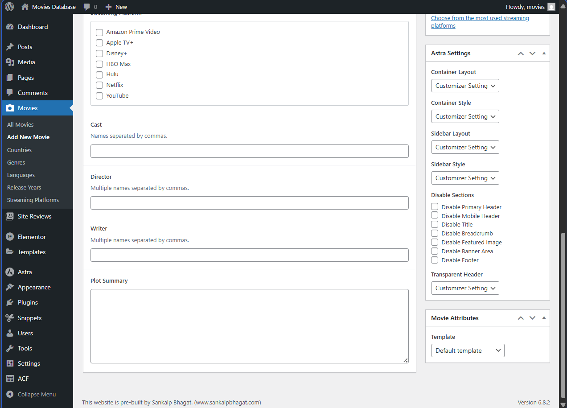Click the user avatar beside Howdy, movies
Image resolution: width=567 pixels, height=408 pixels.
click(551, 7)
